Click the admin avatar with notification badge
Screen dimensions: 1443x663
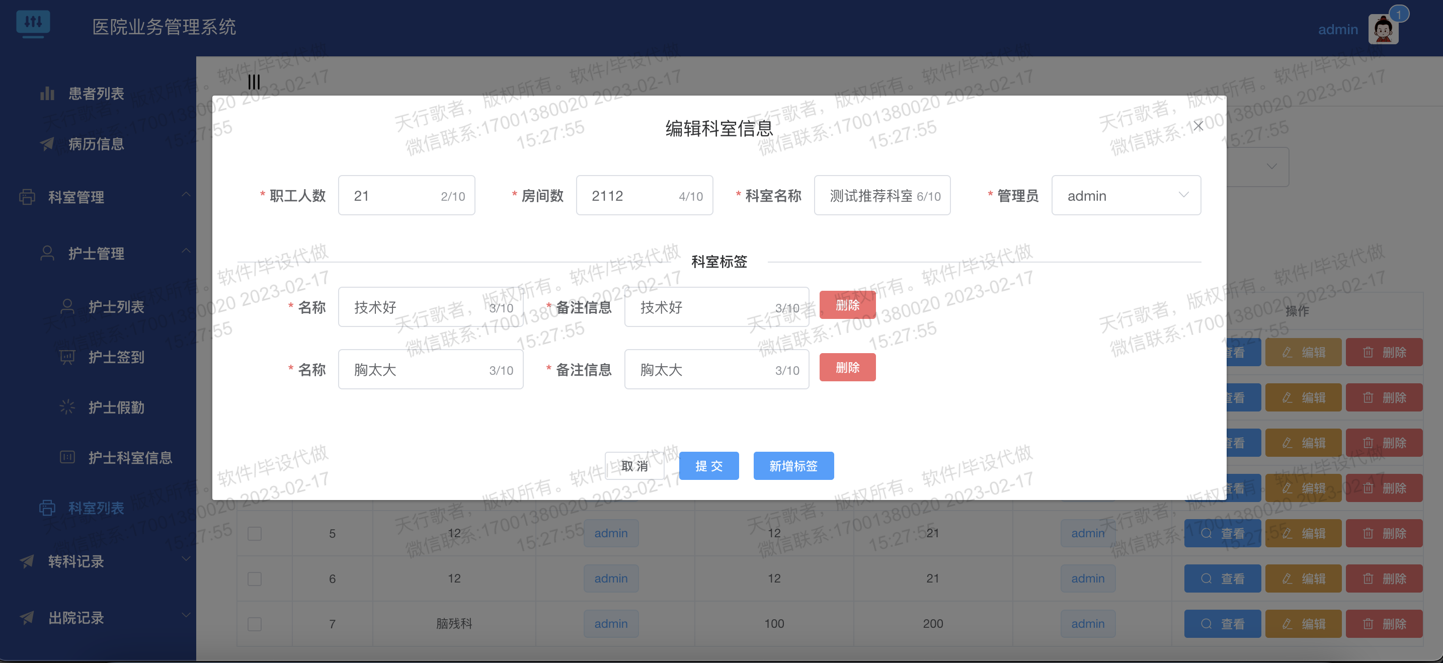click(1384, 29)
